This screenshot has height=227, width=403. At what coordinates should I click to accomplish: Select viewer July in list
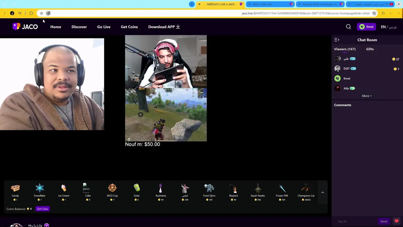pos(367,88)
